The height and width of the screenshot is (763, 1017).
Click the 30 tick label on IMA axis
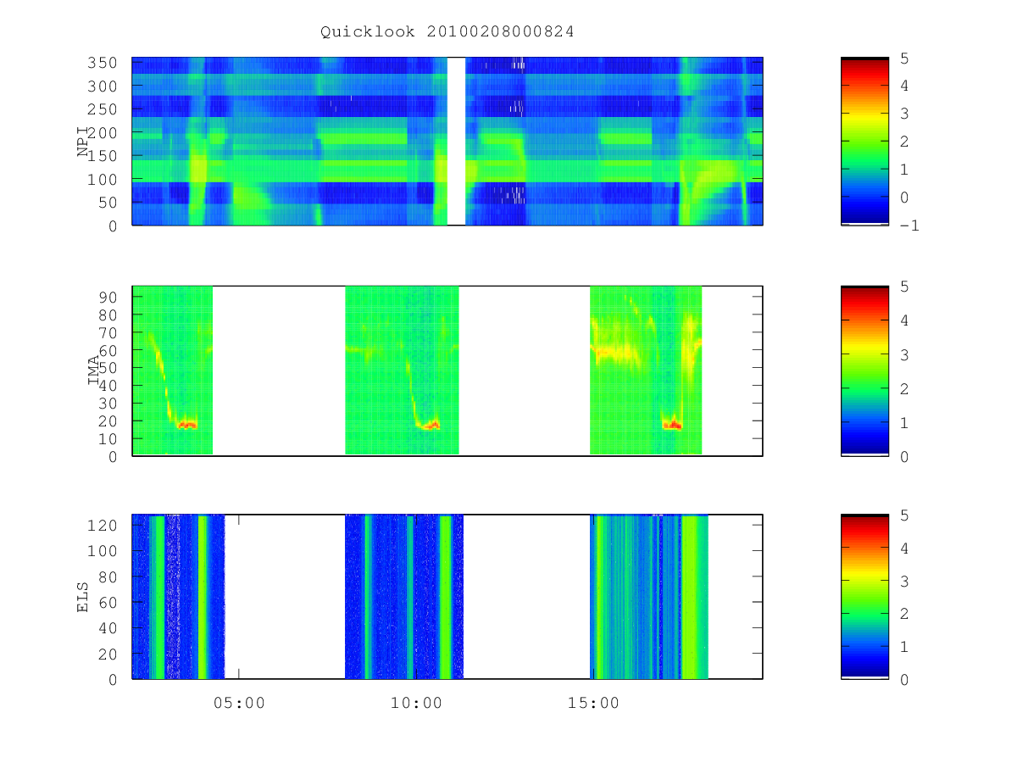pos(109,404)
